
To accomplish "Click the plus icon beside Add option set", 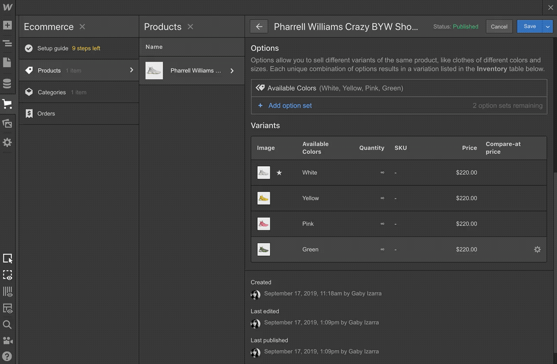I will 260,106.
